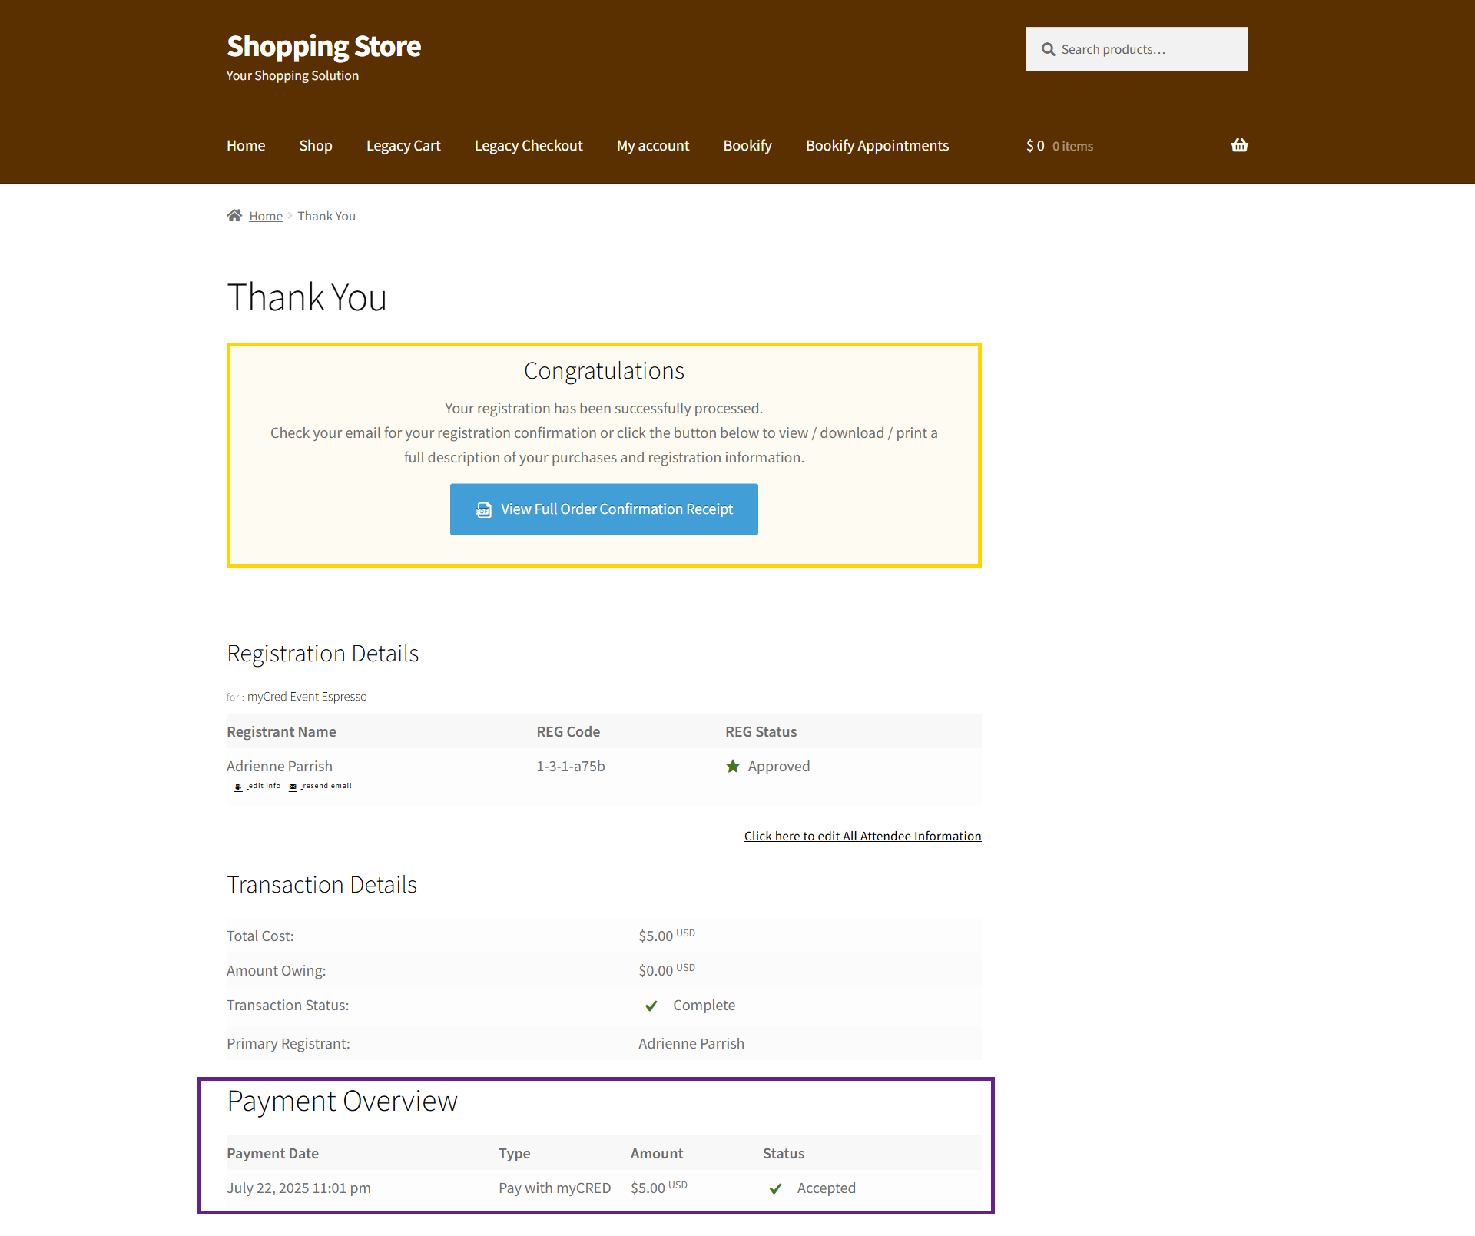Click the PDF receipt icon on blue button
Viewport: 1475px width, 1236px height.
tap(483, 509)
